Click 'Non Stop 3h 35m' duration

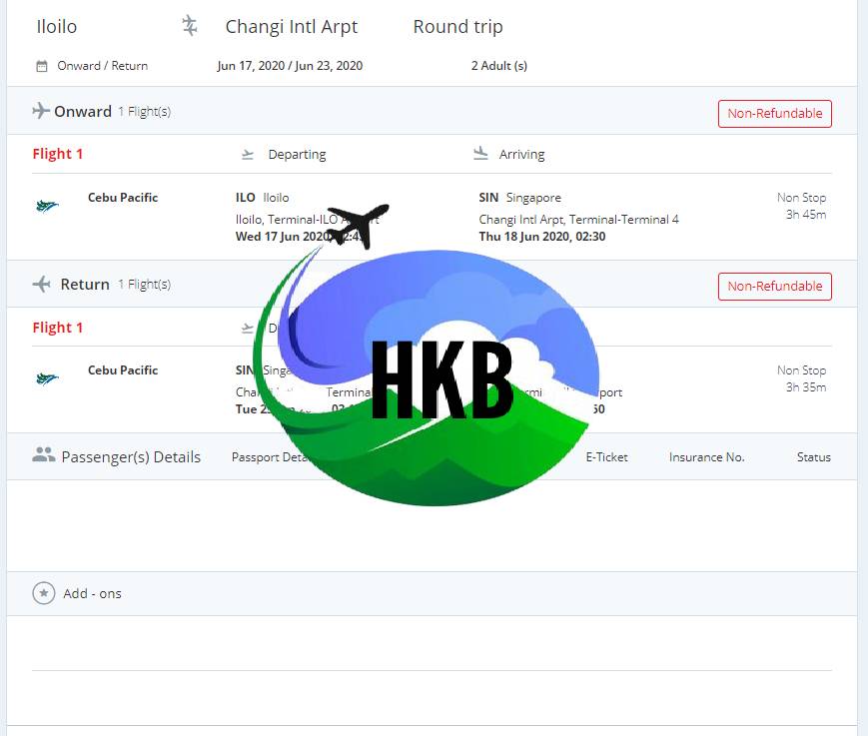click(x=801, y=378)
